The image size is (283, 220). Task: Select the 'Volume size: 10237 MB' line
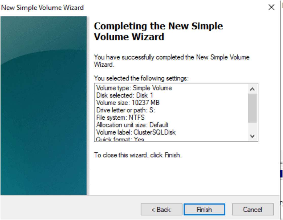128,103
